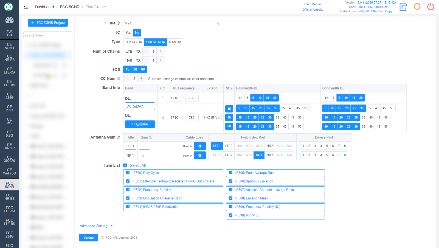Uncheck (F506) Spurious Emission item
Viewport: 439px width, 248px height.
(231, 181)
